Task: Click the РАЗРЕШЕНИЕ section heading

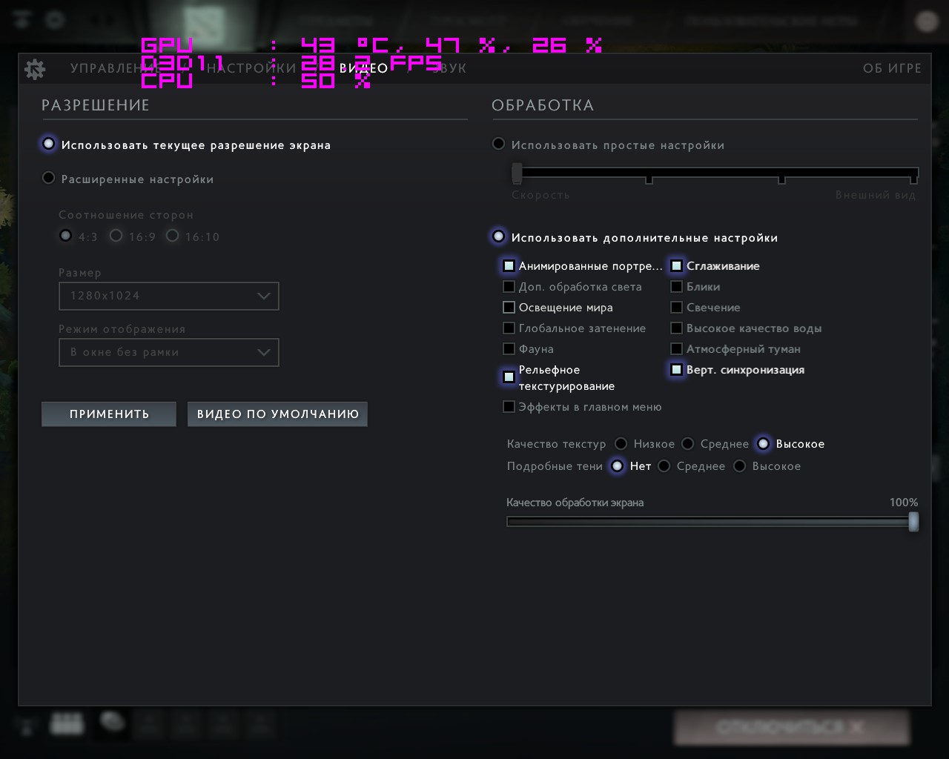Action: (96, 105)
